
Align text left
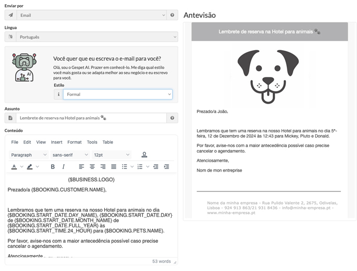click(x=81, y=166)
